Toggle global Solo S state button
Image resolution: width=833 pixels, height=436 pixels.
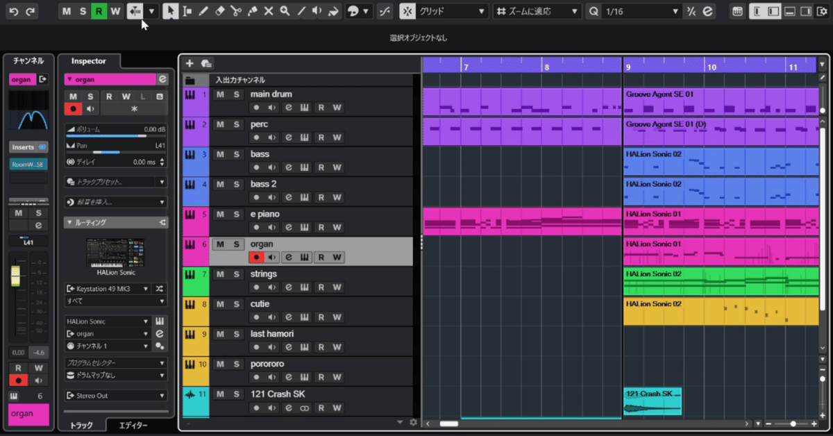click(x=83, y=12)
